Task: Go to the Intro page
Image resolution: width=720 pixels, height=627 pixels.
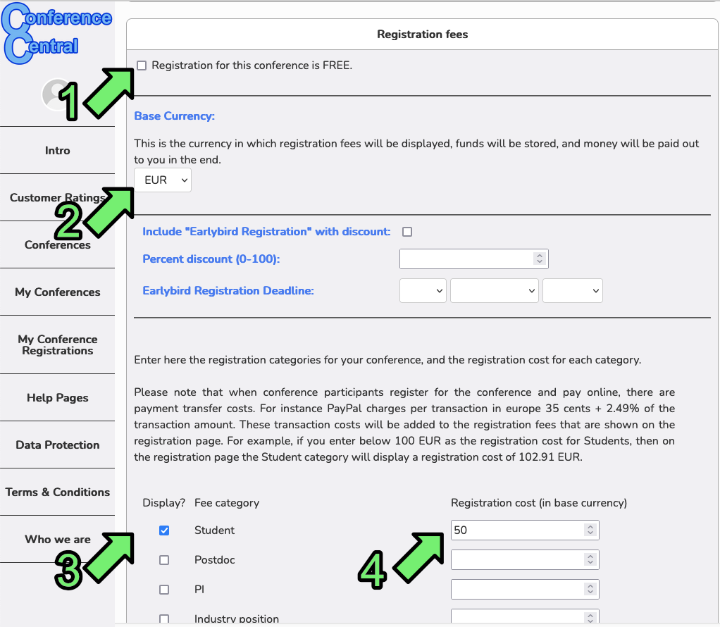Action: 57,151
